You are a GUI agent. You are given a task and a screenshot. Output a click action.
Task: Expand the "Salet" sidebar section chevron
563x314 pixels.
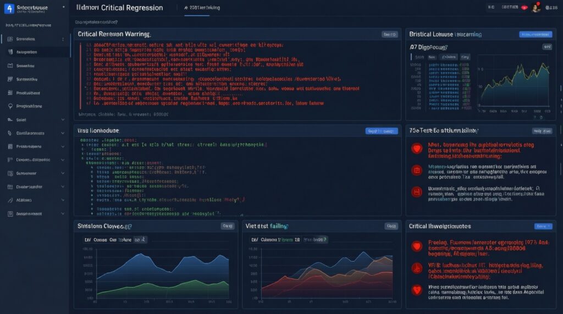(63, 120)
